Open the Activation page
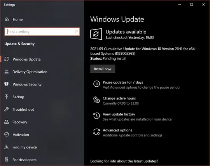This screenshot has height=166, width=210. point(21,135)
